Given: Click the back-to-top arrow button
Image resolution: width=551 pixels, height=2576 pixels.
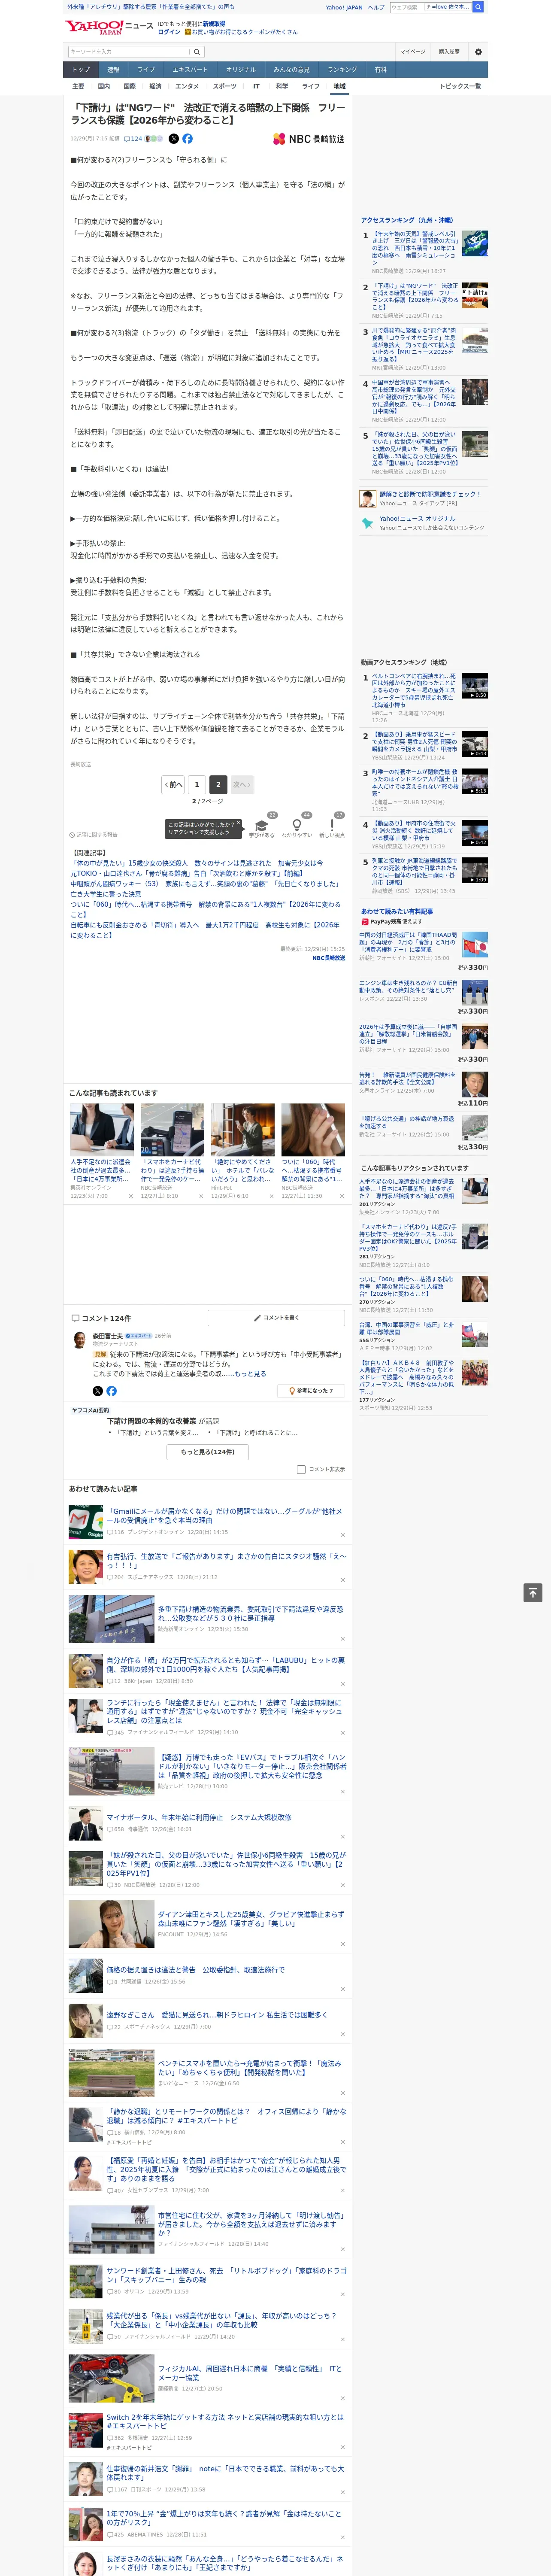Looking at the screenshot, I should (533, 1593).
